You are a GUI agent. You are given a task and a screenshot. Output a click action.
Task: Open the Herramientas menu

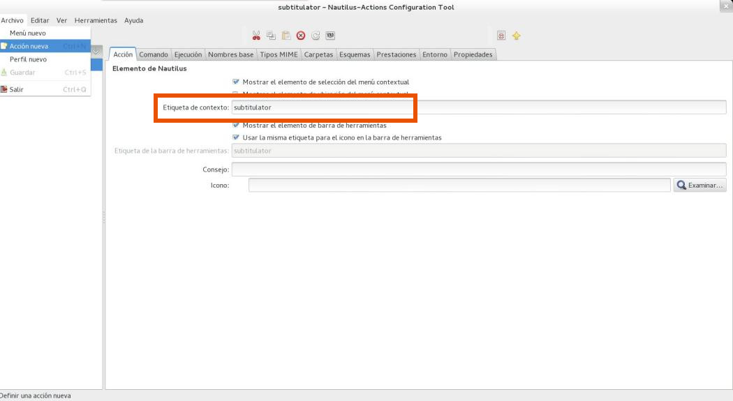pyautogui.click(x=96, y=20)
